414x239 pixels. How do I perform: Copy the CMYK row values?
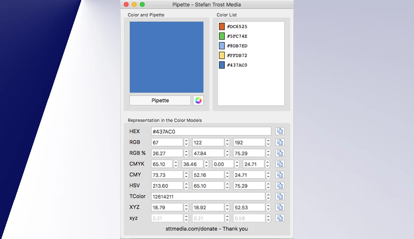point(280,164)
